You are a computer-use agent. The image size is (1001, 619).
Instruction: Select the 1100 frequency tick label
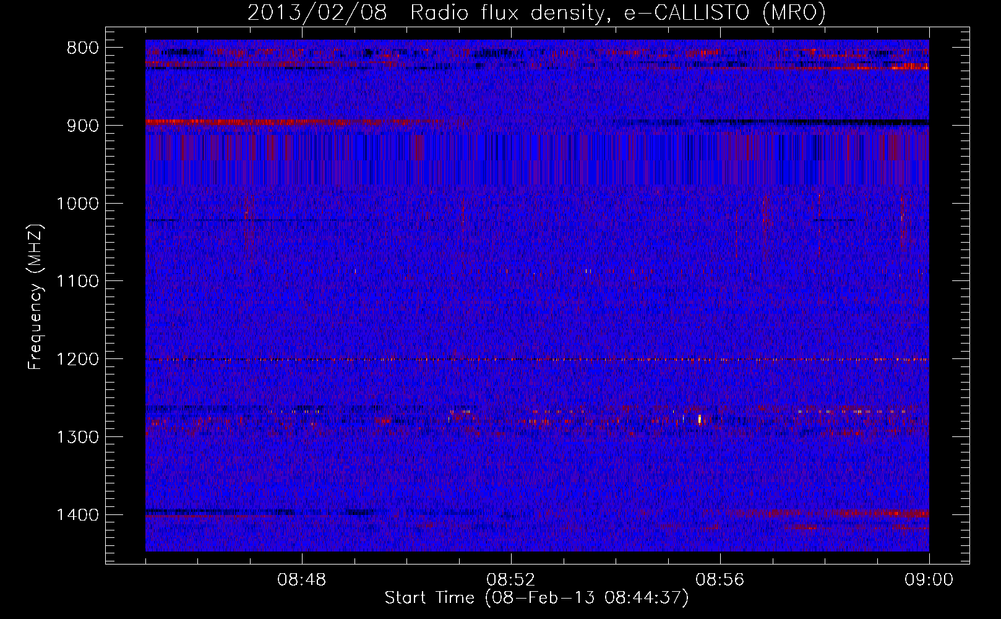pyautogui.click(x=77, y=282)
